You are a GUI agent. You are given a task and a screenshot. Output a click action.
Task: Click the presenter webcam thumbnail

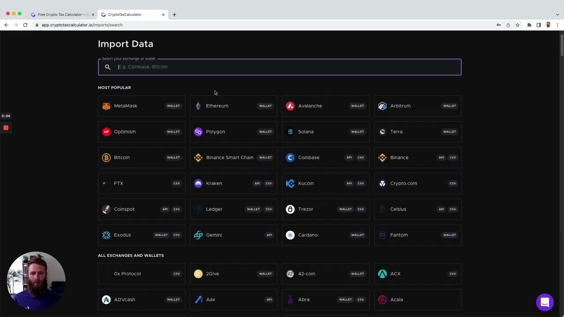point(36,280)
